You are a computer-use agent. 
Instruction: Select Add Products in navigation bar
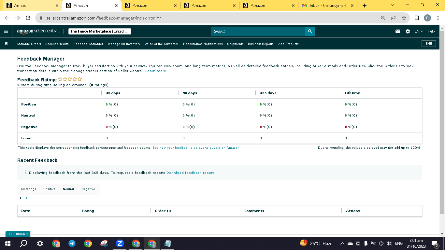pyautogui.click(x=288, y=44)
